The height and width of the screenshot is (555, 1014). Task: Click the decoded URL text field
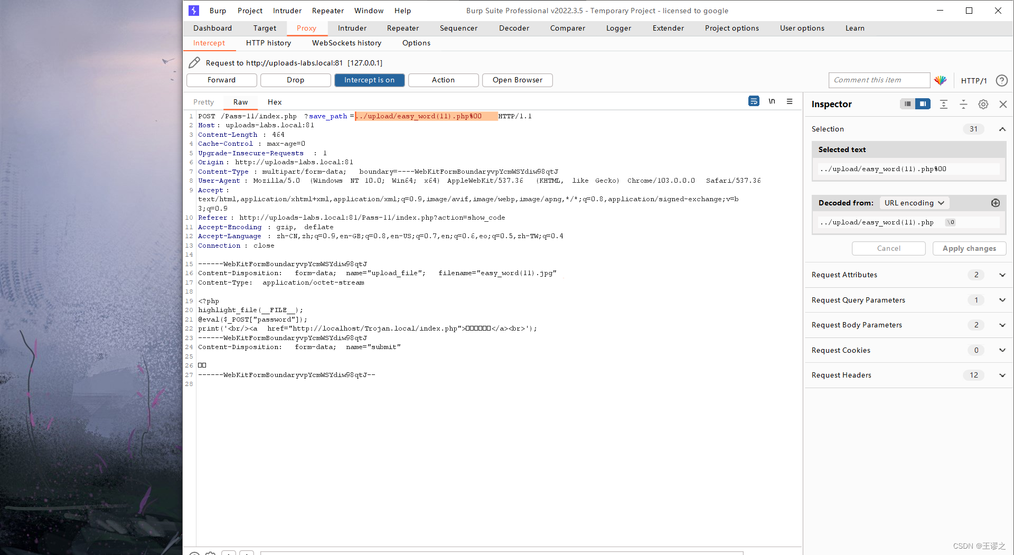908,222
